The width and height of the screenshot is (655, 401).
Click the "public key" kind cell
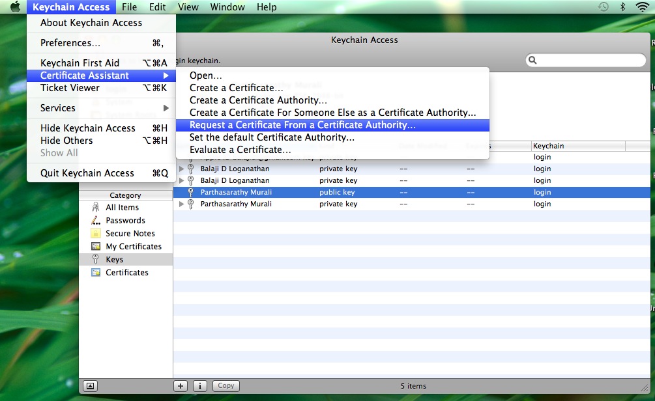pyautogui.click(x=337, y=193)
